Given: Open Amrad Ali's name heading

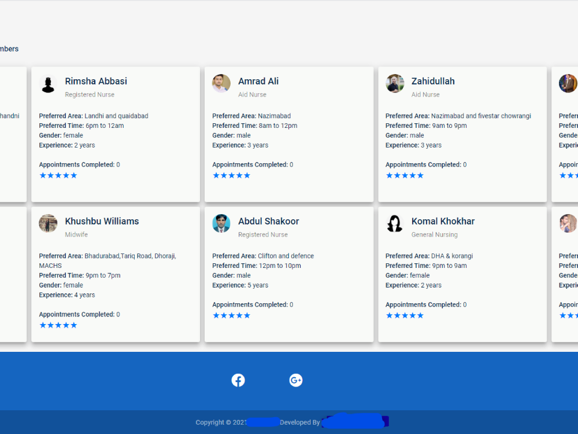Looking at the screenshot, I should 258,81.
